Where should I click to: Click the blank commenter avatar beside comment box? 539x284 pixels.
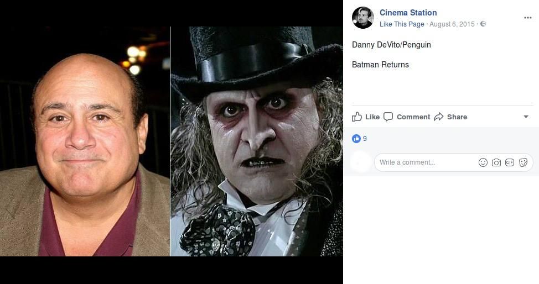(361, 162)
